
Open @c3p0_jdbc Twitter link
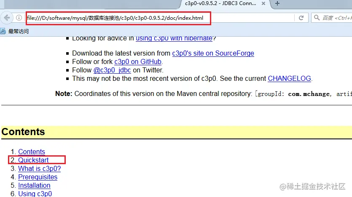112,70
